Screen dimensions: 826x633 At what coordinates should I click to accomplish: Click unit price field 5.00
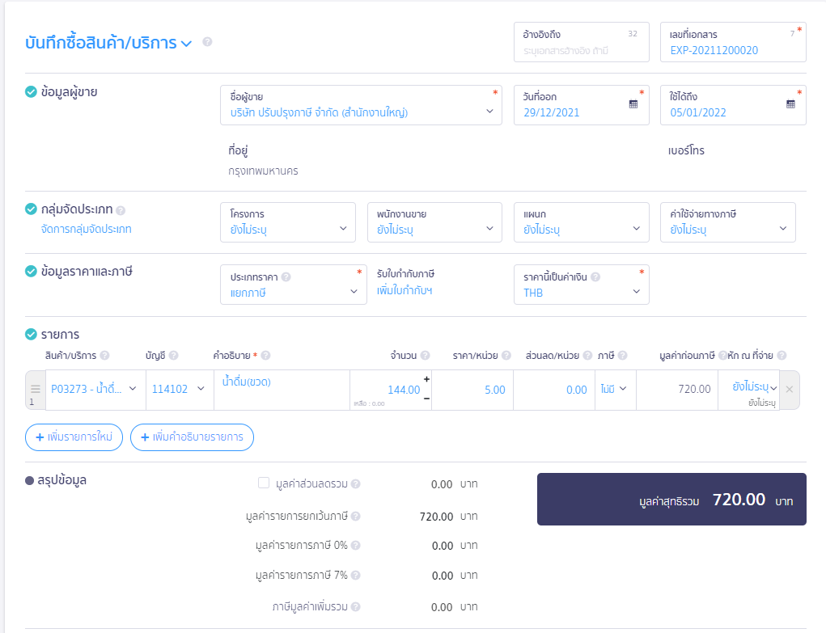click(x=472, y=389)
